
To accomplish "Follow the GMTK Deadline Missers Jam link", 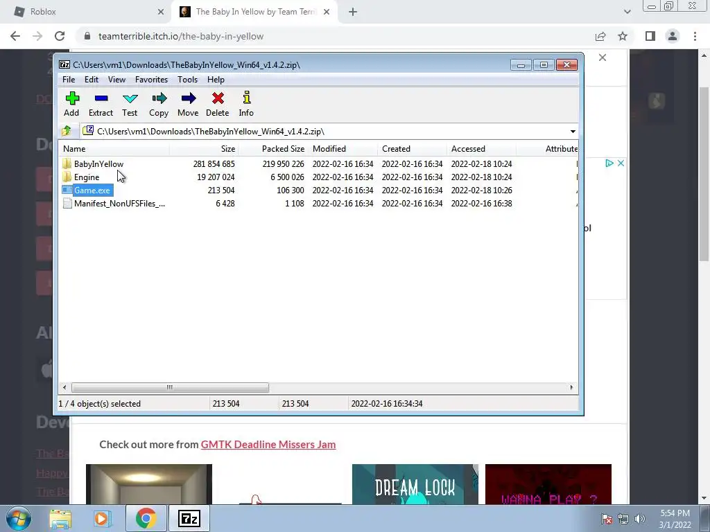I will 268,444.
